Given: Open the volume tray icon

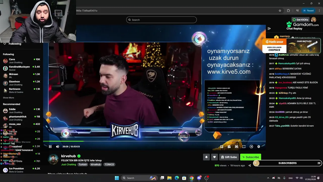Looking at the screenshot, I should click(x=301, y=178).
